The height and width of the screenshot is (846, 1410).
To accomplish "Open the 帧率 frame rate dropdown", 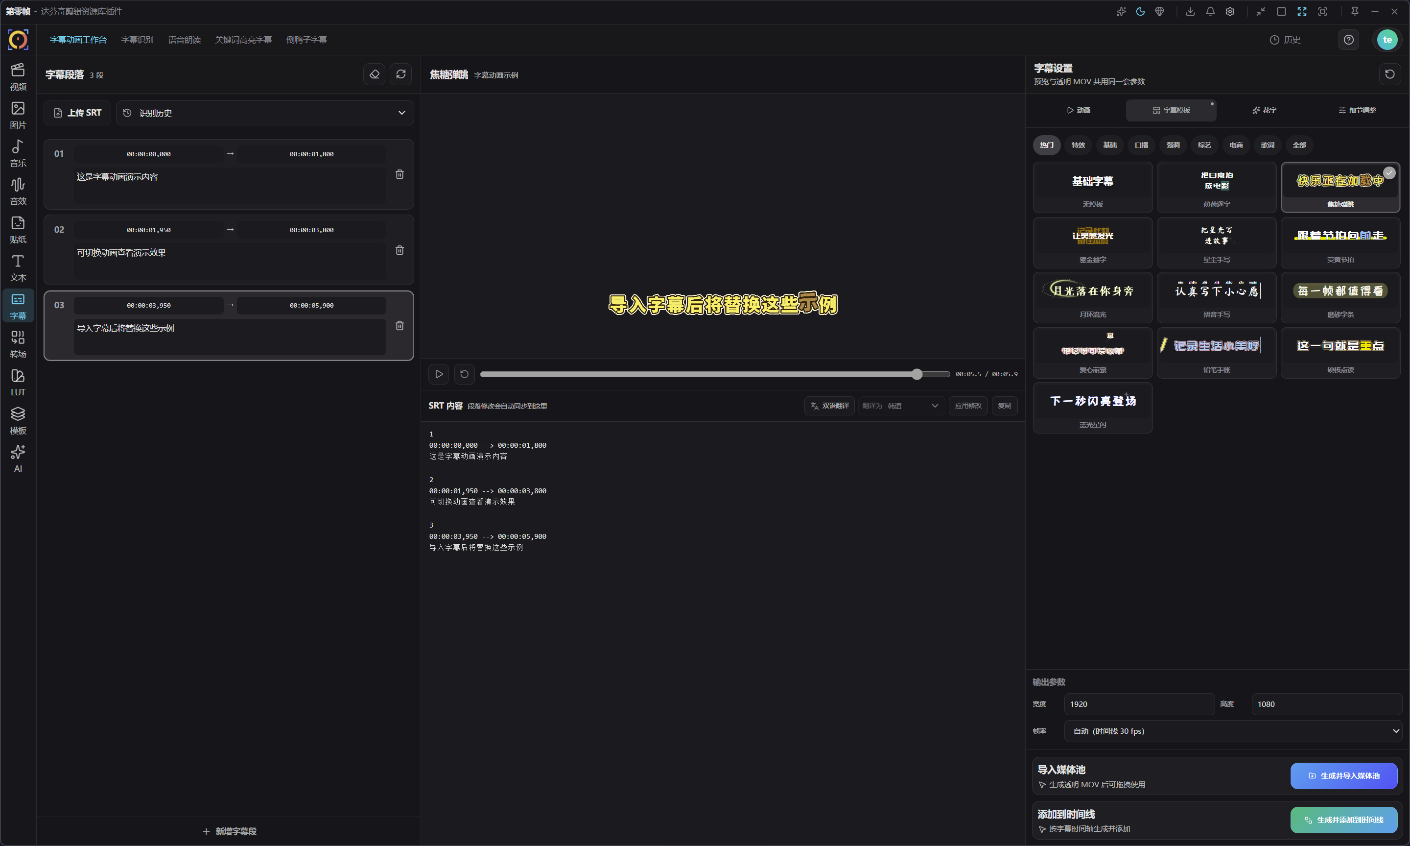I will click(1233, 731).
